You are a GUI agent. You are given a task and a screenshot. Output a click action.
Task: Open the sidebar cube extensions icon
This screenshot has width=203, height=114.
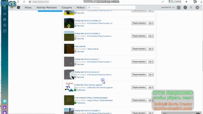[5, 19]
